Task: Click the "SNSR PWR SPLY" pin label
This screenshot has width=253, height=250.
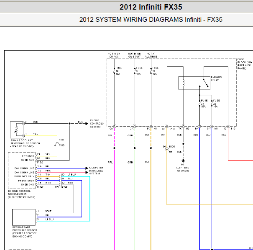Action: 24,176
